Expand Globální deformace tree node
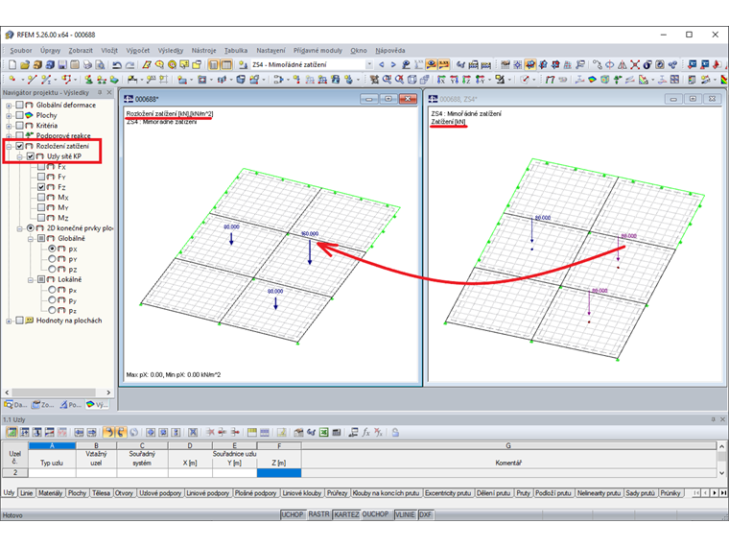 (9, 106)
